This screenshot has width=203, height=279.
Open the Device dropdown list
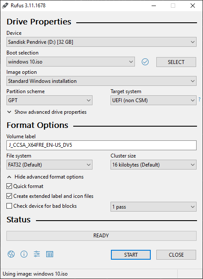pyautogui.click(x=101, y=42)
